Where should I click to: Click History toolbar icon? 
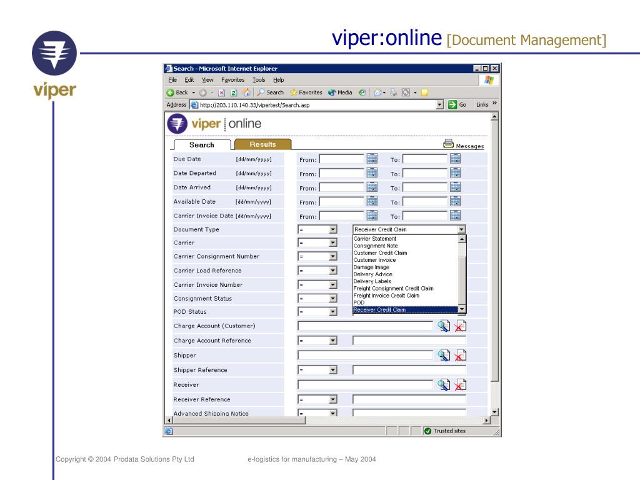click(x=362, y=92)
